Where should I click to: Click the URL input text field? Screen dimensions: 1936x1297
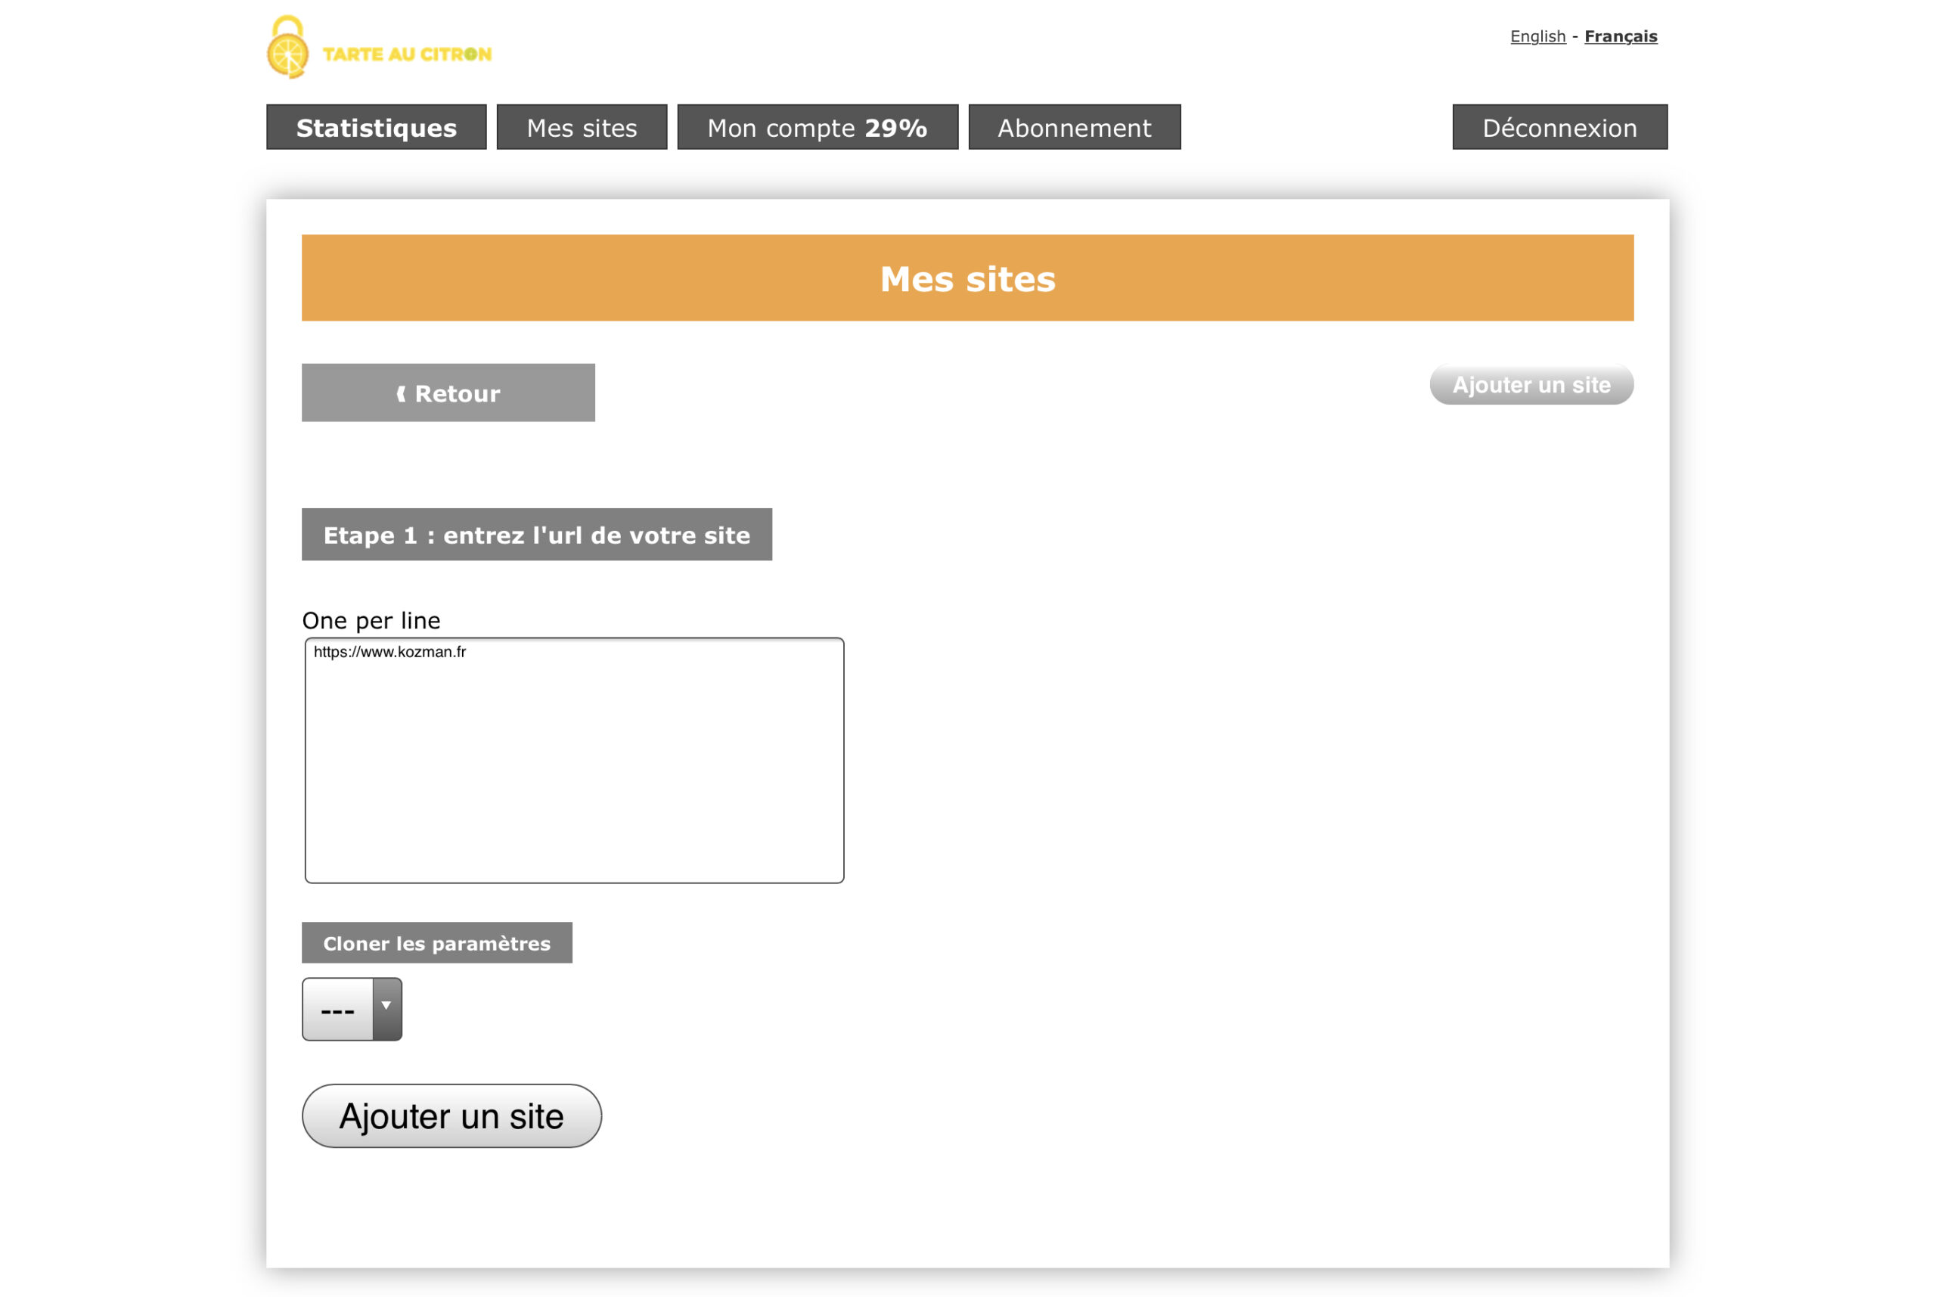(573, 760)
